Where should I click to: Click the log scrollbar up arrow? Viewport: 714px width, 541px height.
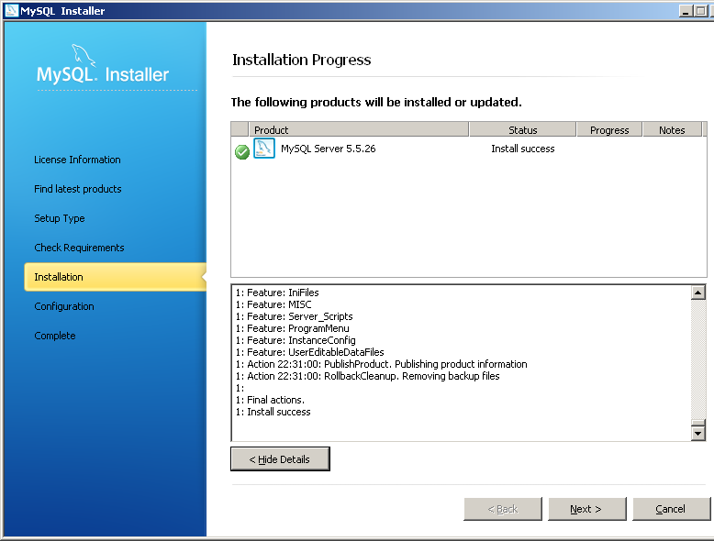click(x=698, y=293)
